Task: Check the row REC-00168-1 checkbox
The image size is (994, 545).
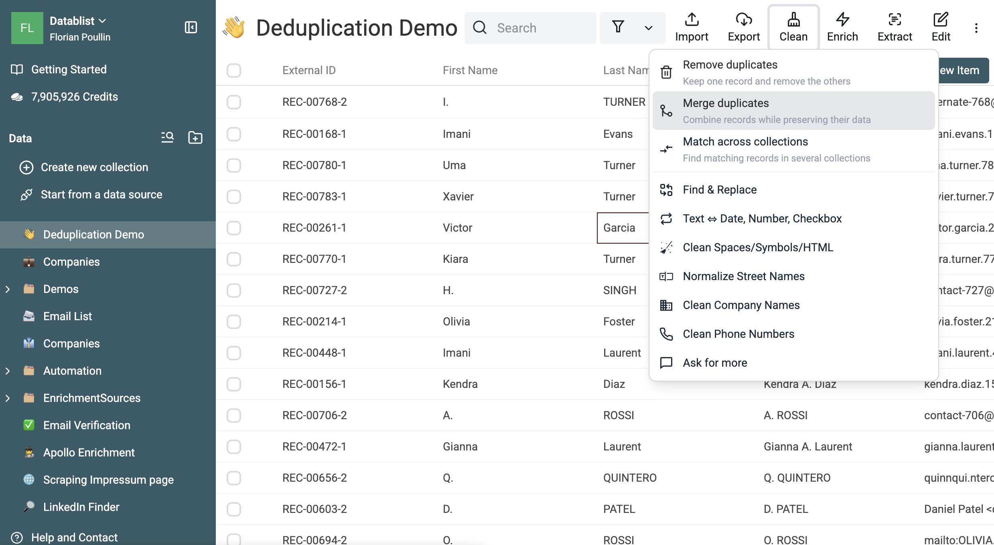Action: tap(234, 134)
